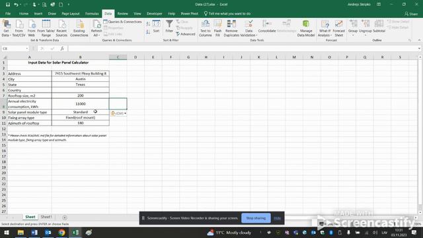423x238 pixels.
Task: Click Insert Function fx icon
Action: [62, 48]
